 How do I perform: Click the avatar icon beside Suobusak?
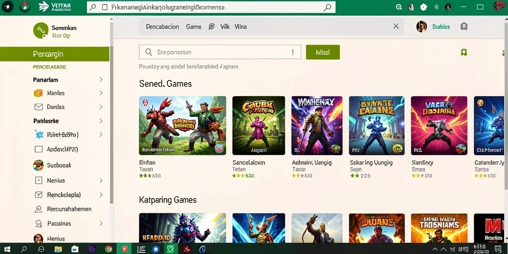(38, 165)
